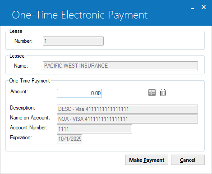Click the Account Number label
This screenshot has width=212, height=174.
coord(28,128)
